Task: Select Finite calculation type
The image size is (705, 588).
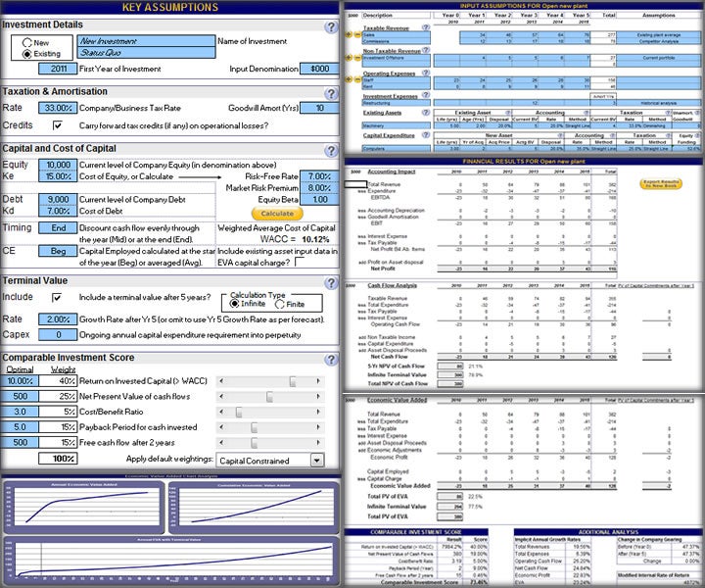Action: [x=280, y=305]
